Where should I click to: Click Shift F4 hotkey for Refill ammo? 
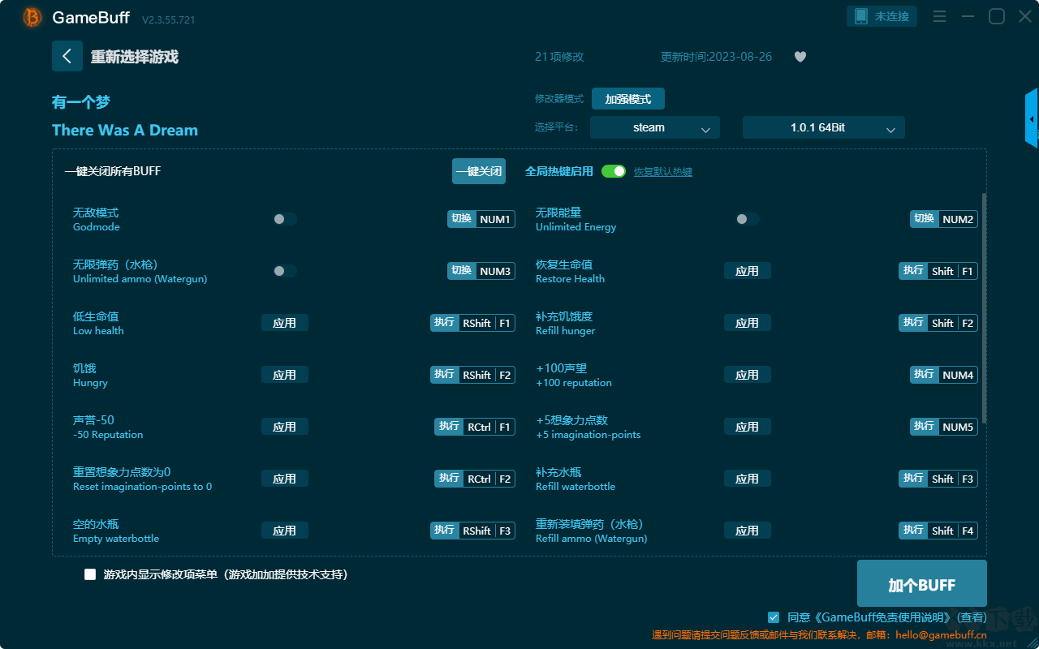click(x=938, y=531)
